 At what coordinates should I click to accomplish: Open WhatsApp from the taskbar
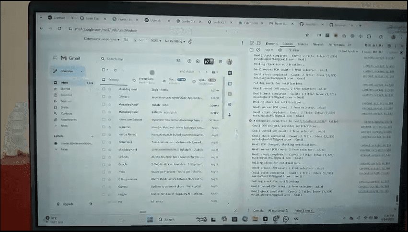[286, 219]
